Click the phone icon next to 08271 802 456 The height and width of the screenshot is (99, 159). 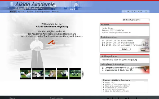(x=125, y=12)
